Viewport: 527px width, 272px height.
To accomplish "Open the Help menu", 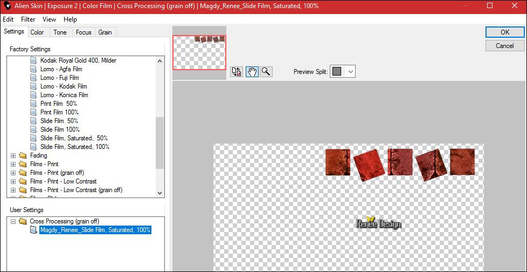I will [70, 19].
